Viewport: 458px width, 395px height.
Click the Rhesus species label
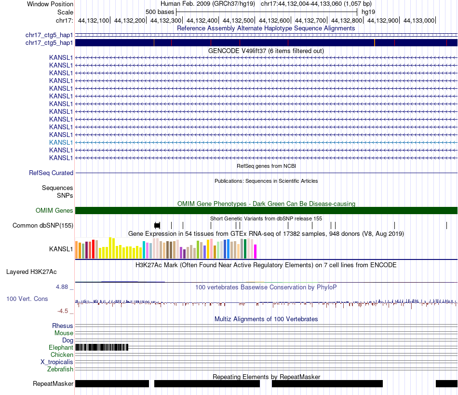click(63, 326)
